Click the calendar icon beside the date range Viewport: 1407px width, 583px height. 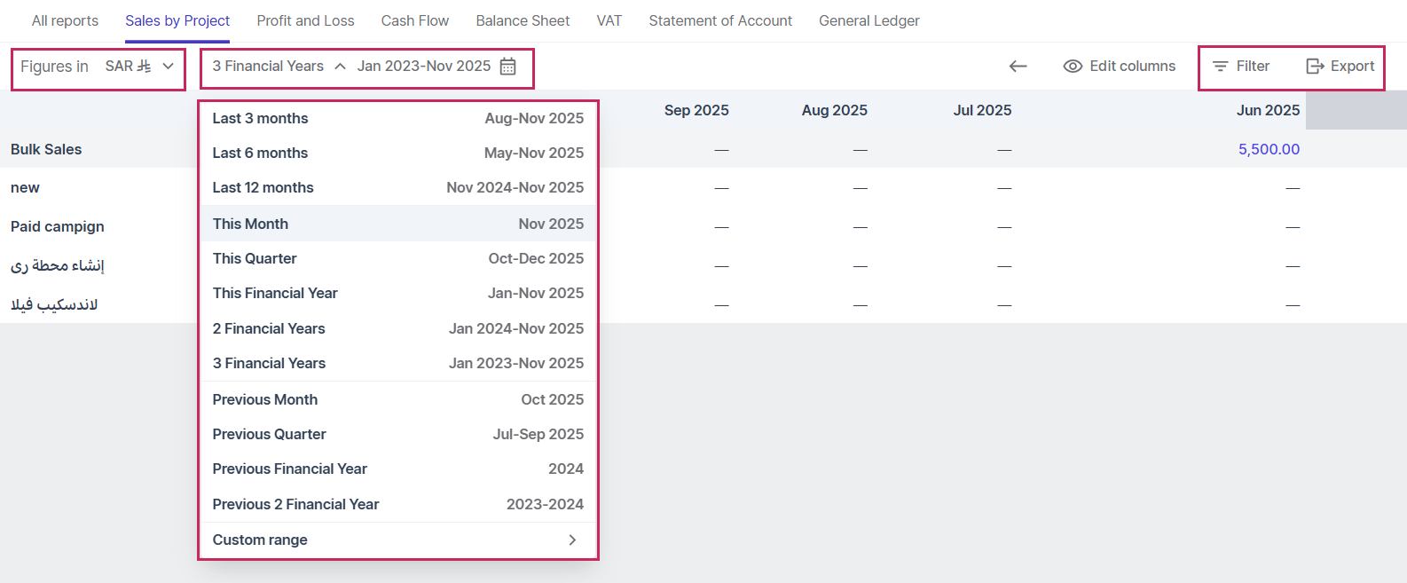tap(507, 67)
